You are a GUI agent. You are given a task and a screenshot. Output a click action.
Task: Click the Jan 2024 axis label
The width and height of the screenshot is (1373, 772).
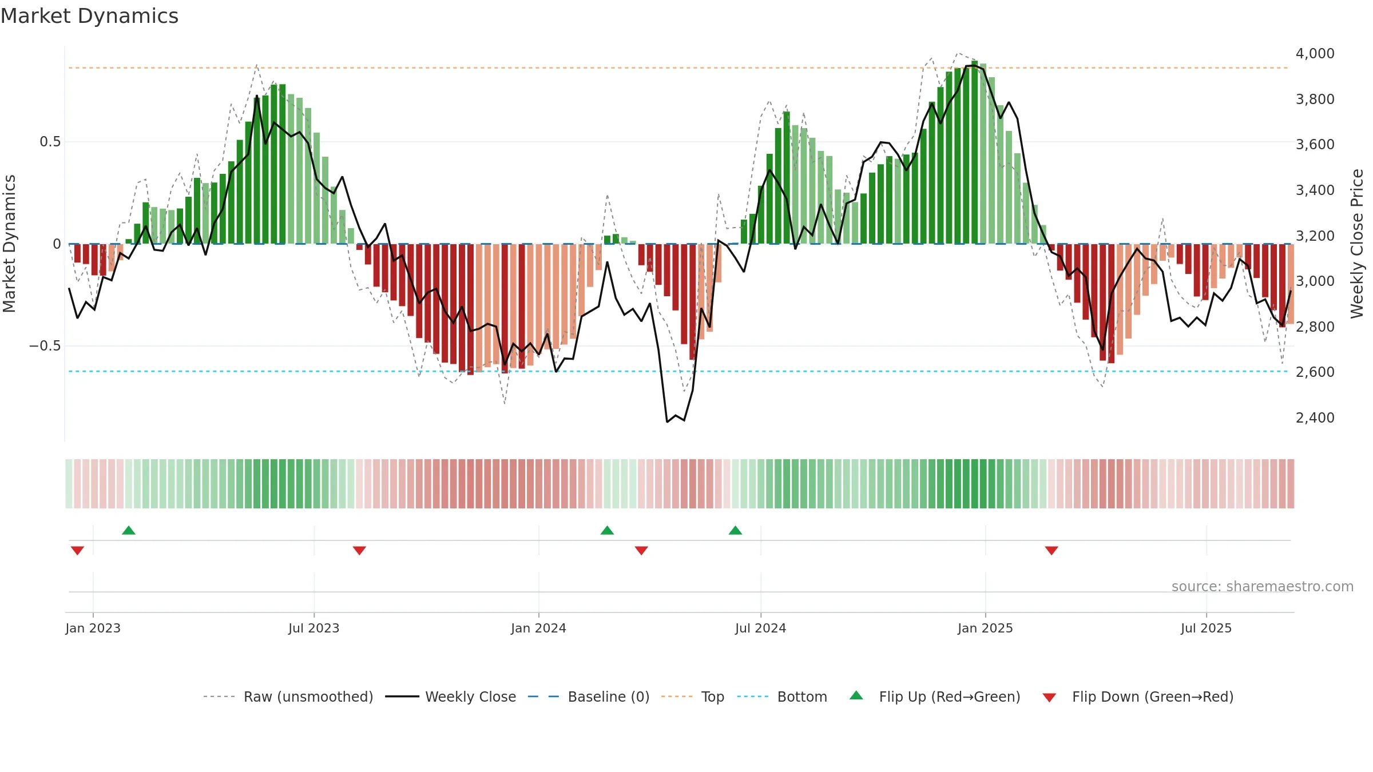click(x=538, y=628)
